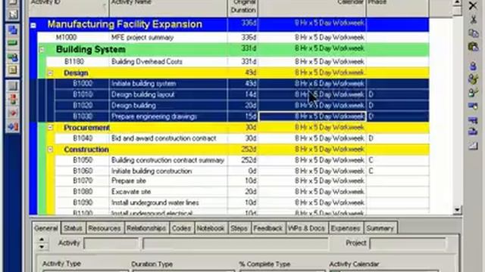Click the Assign Activity Codes icon
The width and height of the screenshot is (485, 272).
point(473,106)
